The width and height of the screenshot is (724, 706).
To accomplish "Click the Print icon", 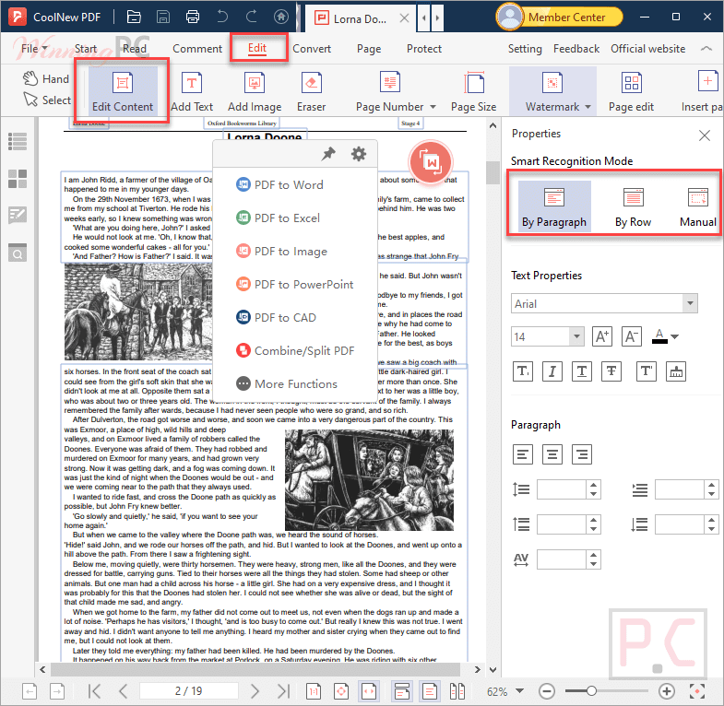I will (x=193, y=18).
